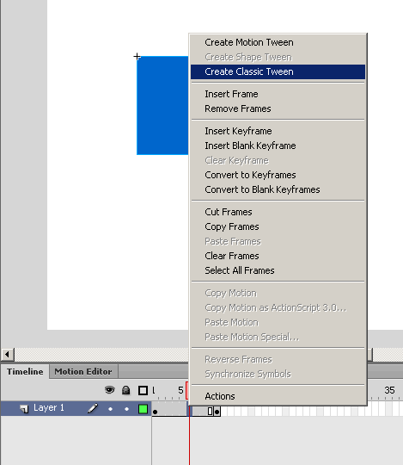The image size is (403, 465).
Task: Switch to the Motion Editor tab
Action: click(83, 372)
